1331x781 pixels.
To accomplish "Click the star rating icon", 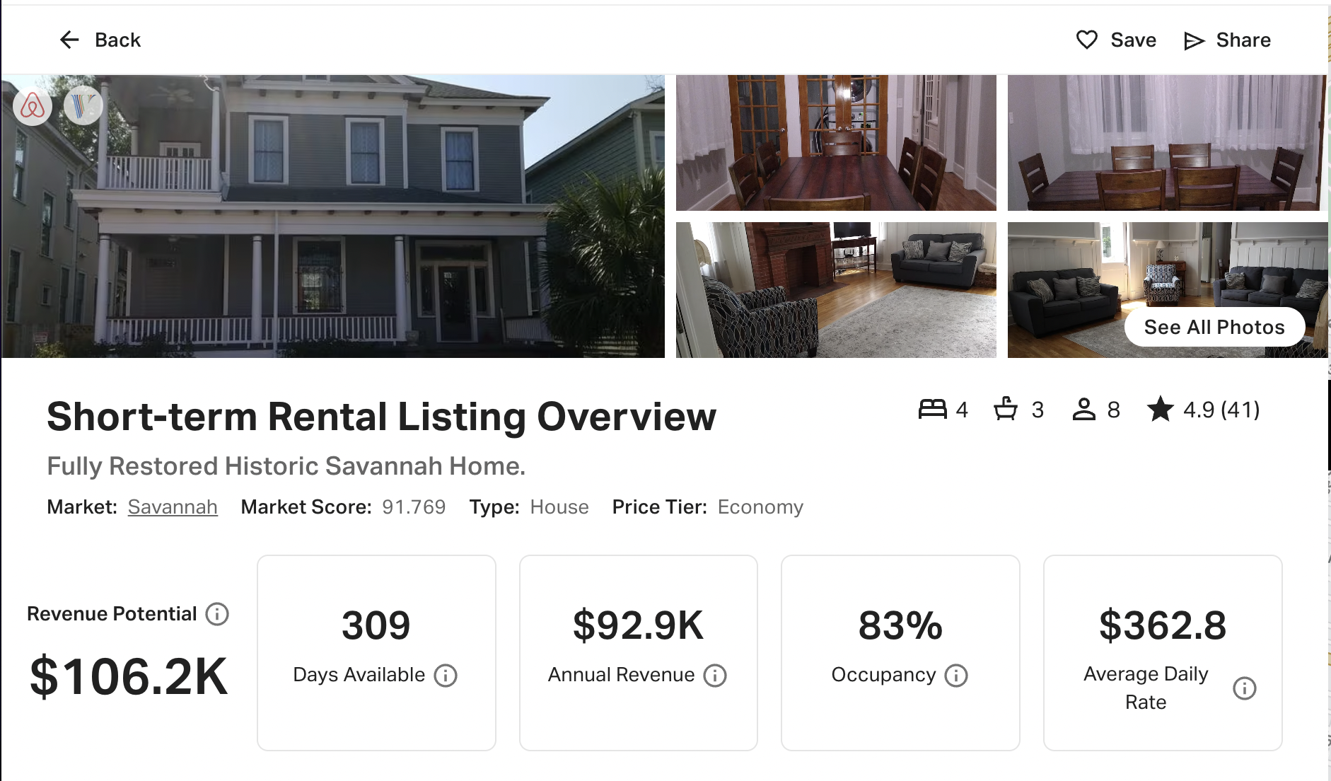I will [x=1160, y=410].
